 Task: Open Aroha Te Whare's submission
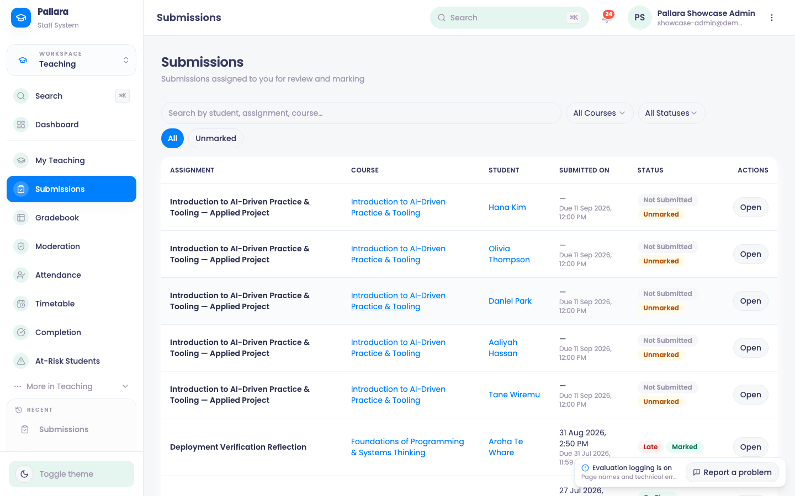[750, 447]
